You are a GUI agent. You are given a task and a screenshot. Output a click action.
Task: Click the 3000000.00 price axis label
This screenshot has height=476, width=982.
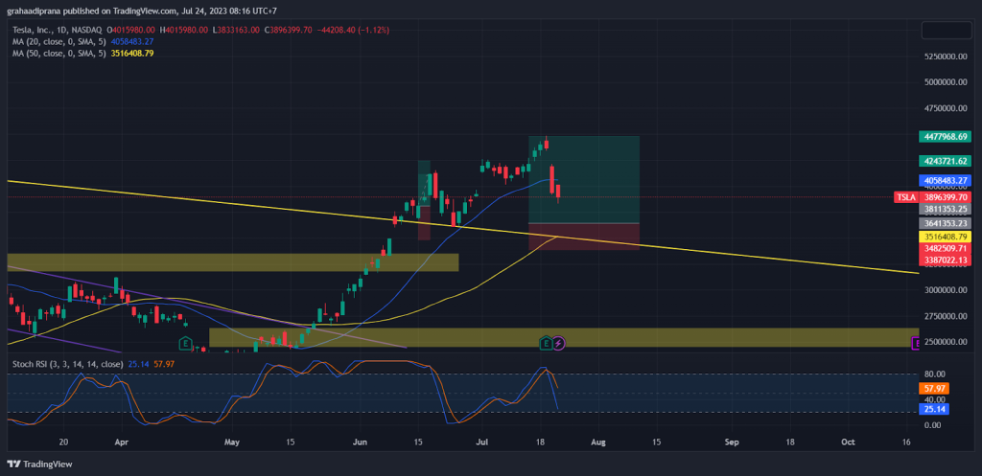pos(946,290)
